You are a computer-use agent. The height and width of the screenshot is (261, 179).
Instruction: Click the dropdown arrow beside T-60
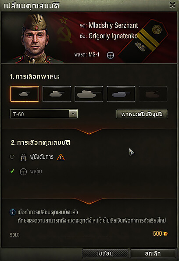point(73,114)
